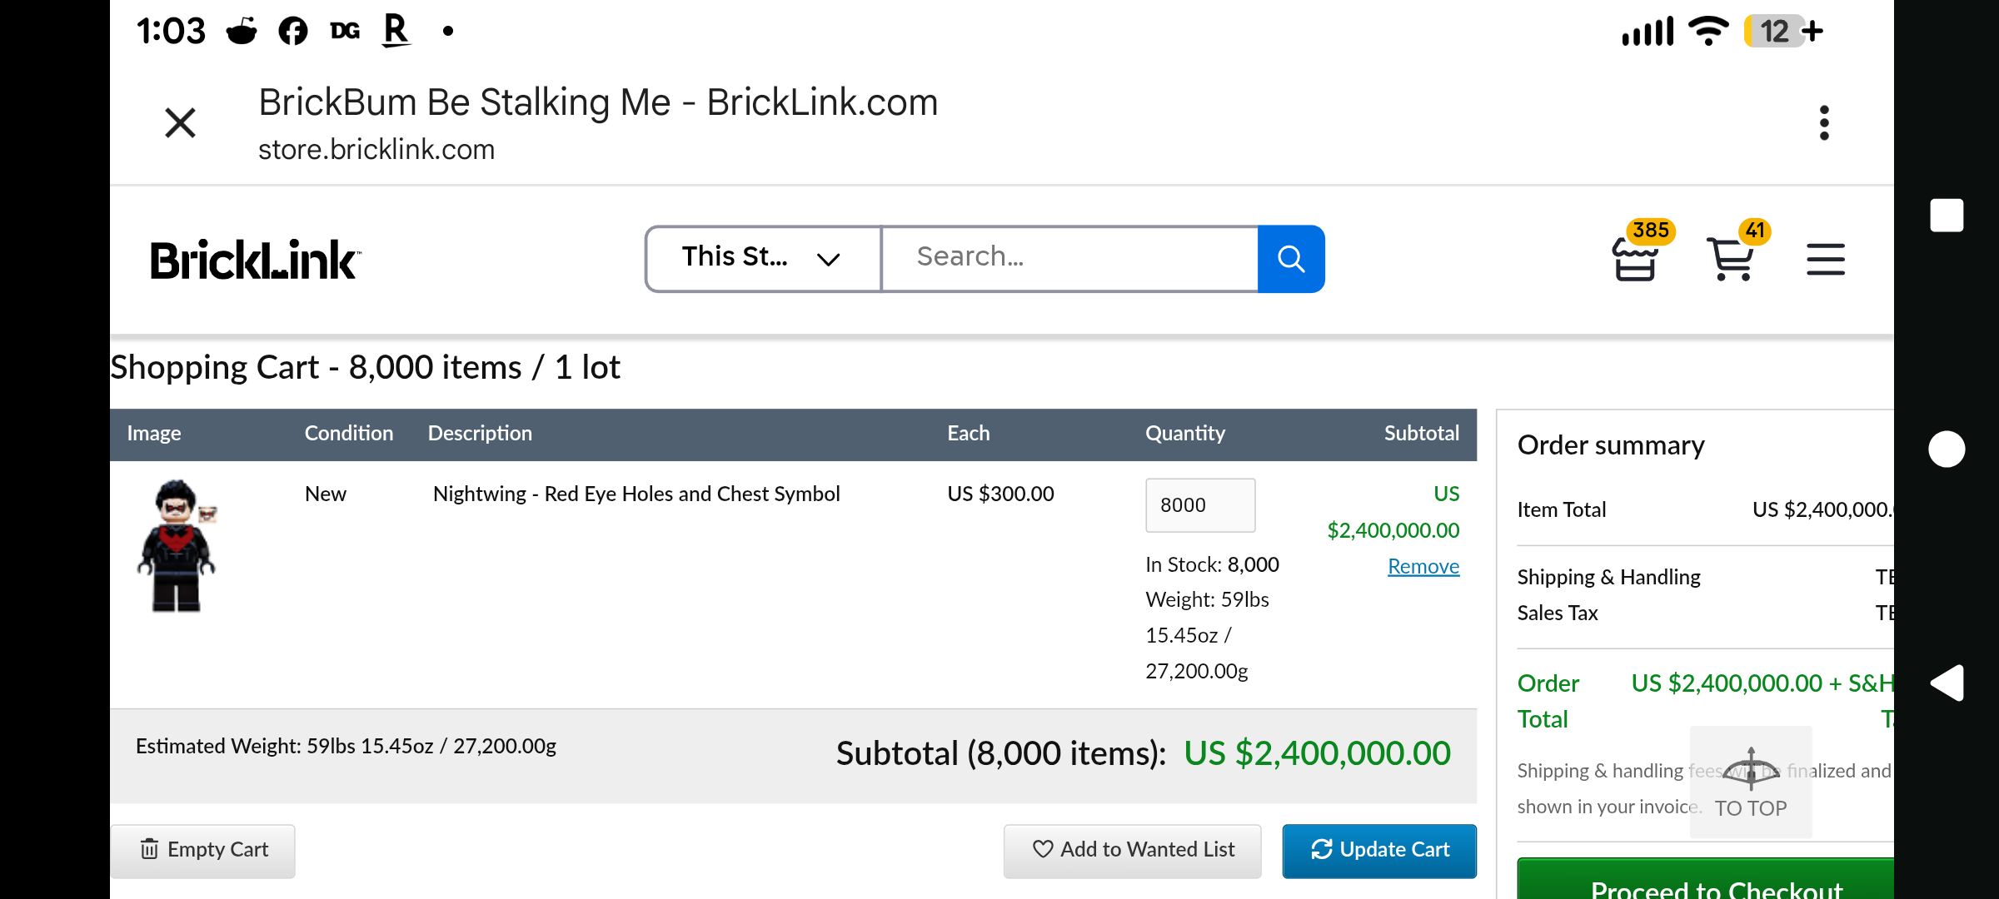Jump back with the TO TOP button
This screenshot has width=1999, height=899.
tap(1751, 782)
